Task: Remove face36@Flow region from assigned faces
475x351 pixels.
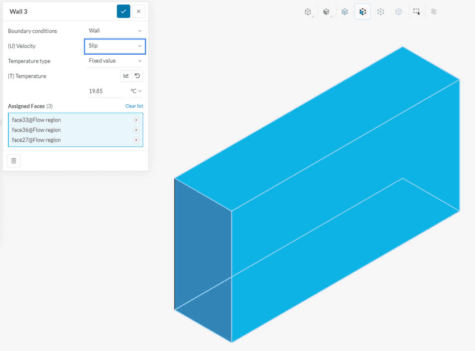Action: click(x=135, y=130)
